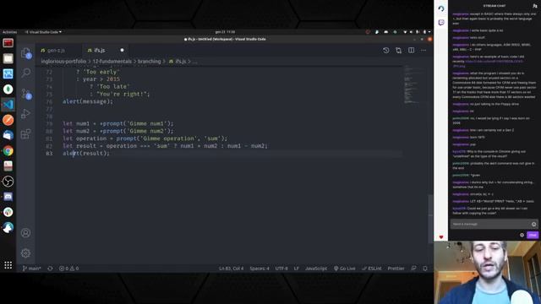Open the Manage gear in the activity bar
The image size is (541, 304).
click(x=25, y=253)
